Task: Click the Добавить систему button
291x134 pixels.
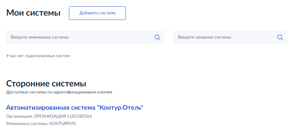Action: point(98,13)
